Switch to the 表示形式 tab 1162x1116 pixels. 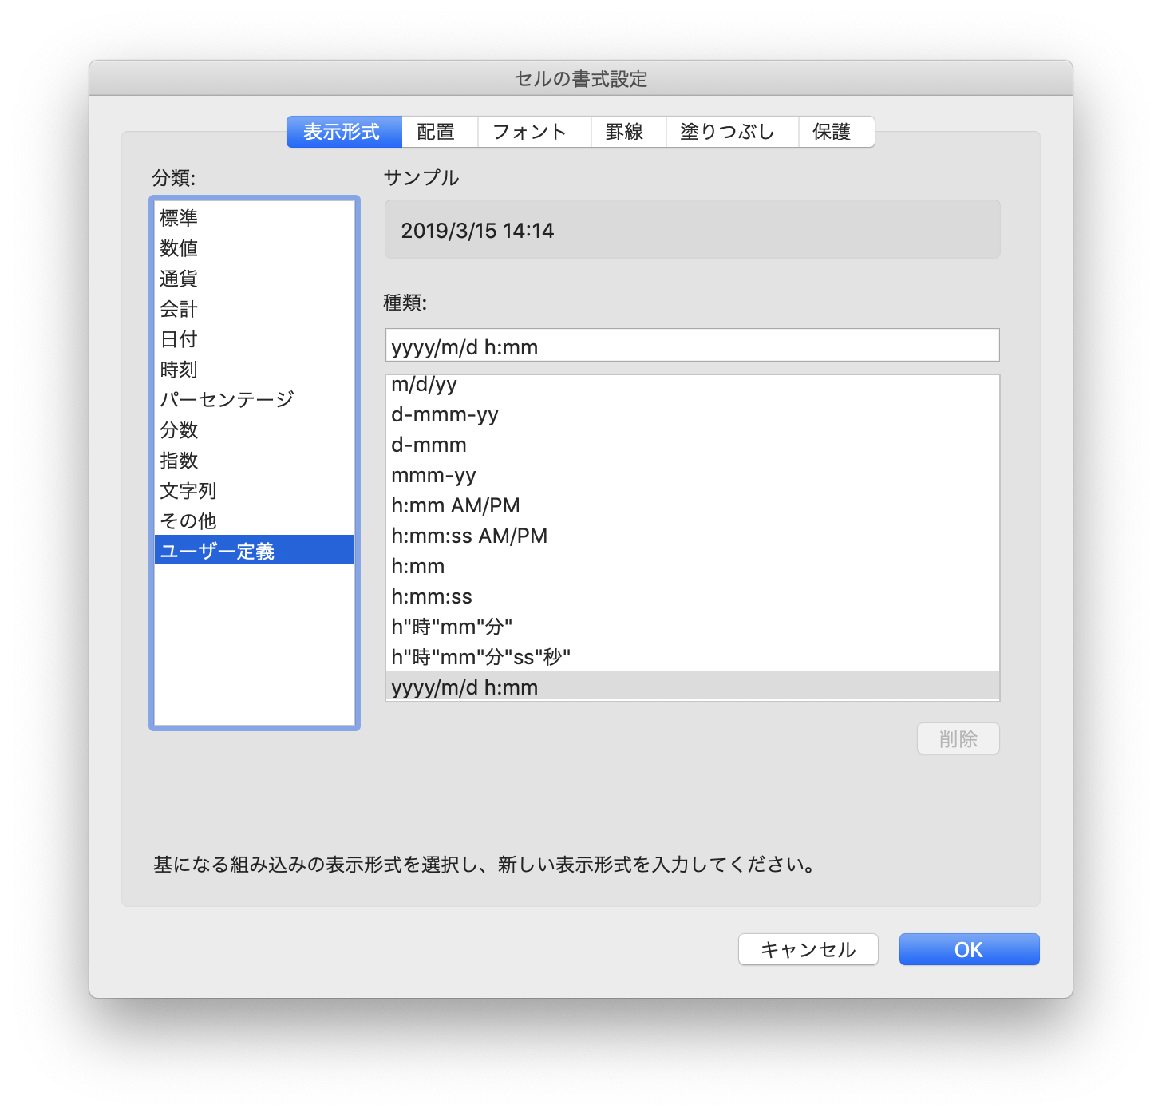(x=344, y=132)
